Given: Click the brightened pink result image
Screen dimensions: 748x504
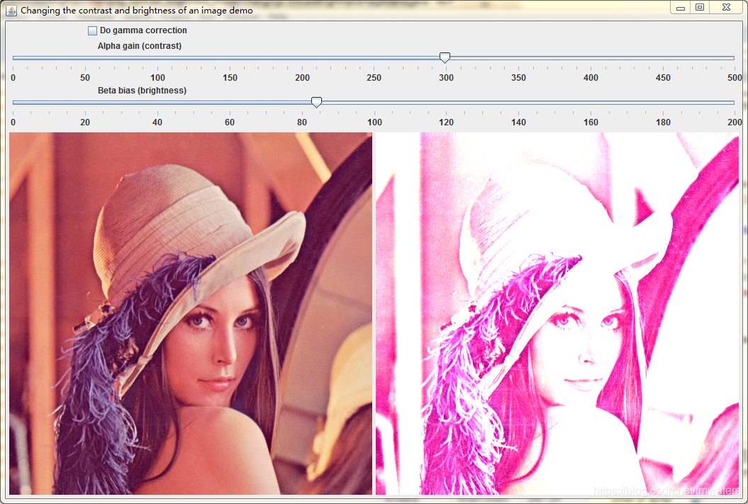Looking at the screenshot, I should (557, 314).
